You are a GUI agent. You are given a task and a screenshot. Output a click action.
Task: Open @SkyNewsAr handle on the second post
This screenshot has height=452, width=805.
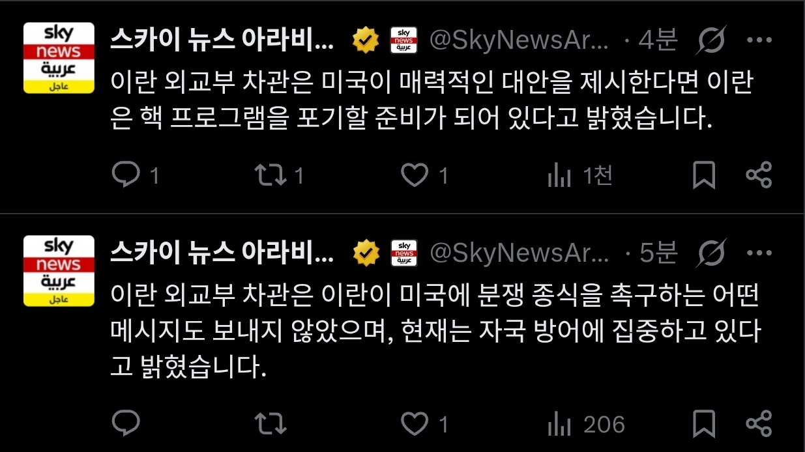click(520, 253)
